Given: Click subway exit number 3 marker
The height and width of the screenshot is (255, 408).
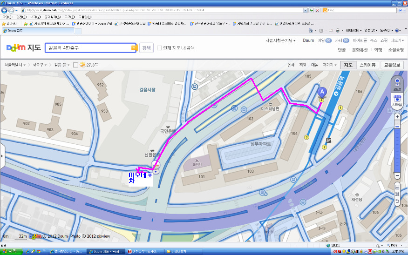Looking at the screenshot, I should pos(306,137).
